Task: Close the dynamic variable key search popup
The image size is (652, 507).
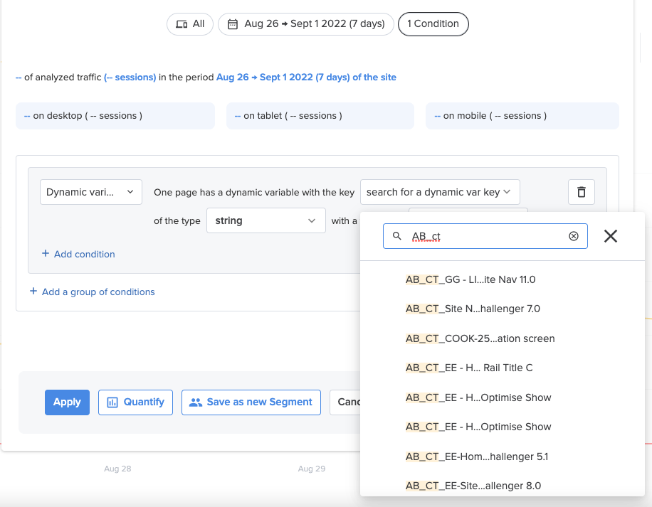Action: click(611, 236)
